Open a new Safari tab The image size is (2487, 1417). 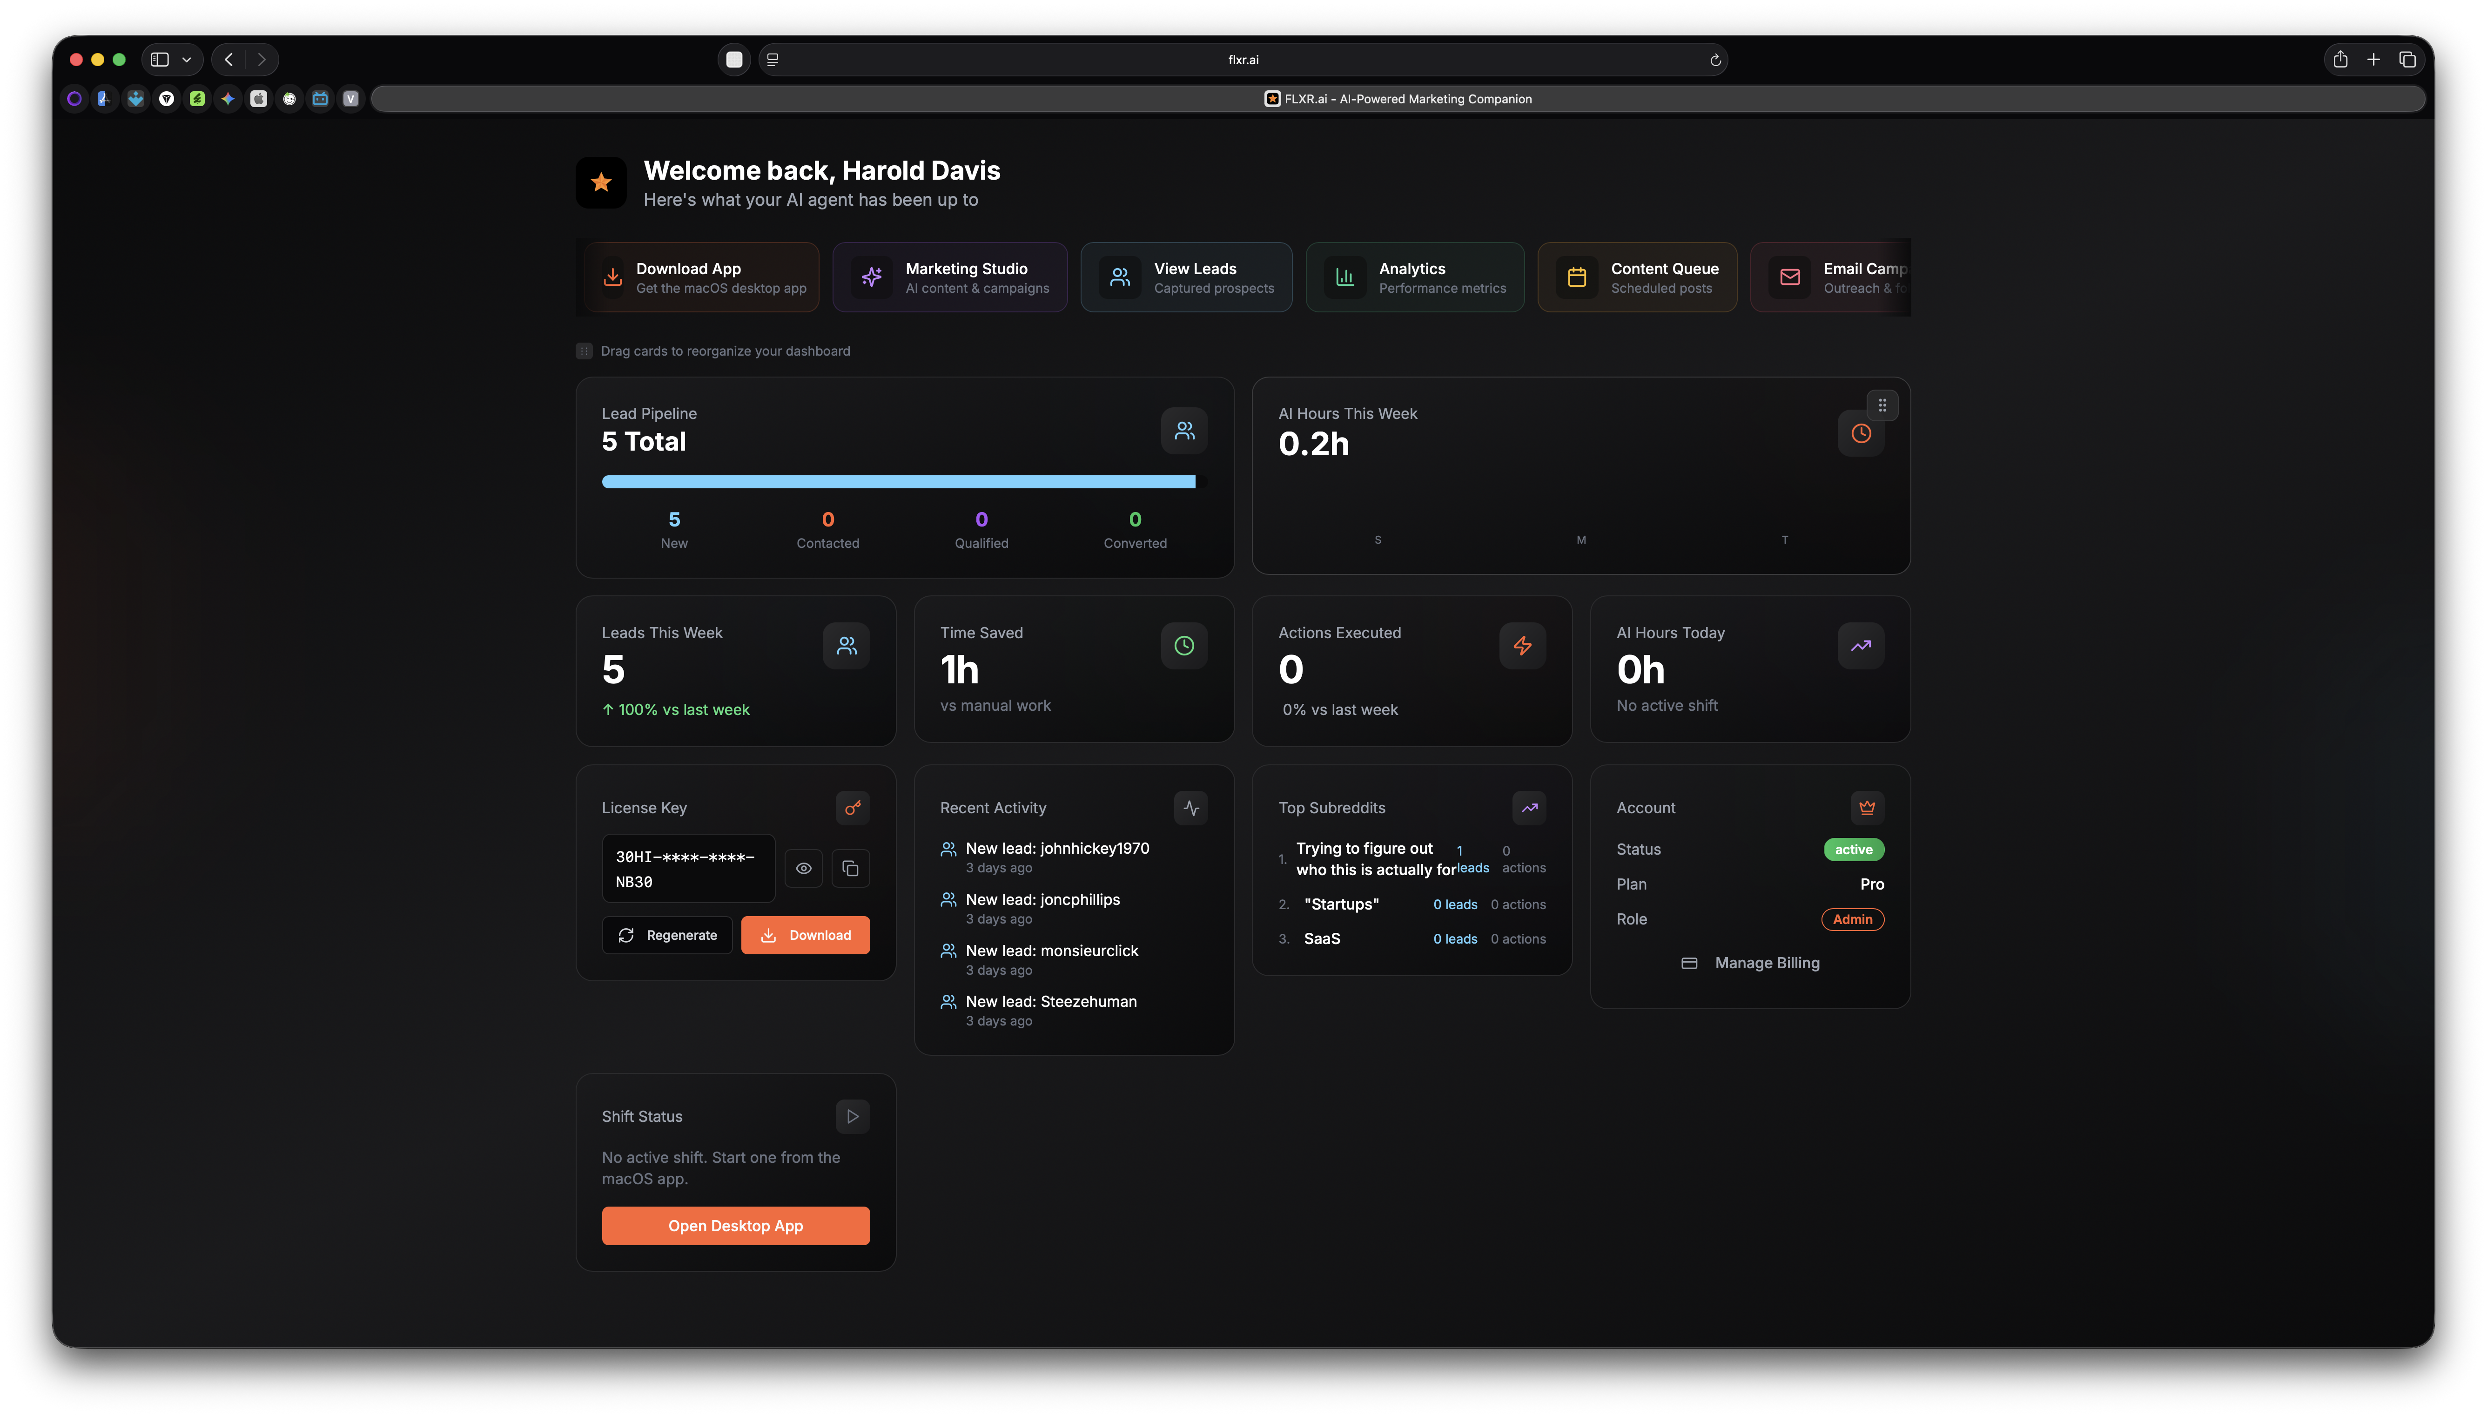coord(2372,60)
